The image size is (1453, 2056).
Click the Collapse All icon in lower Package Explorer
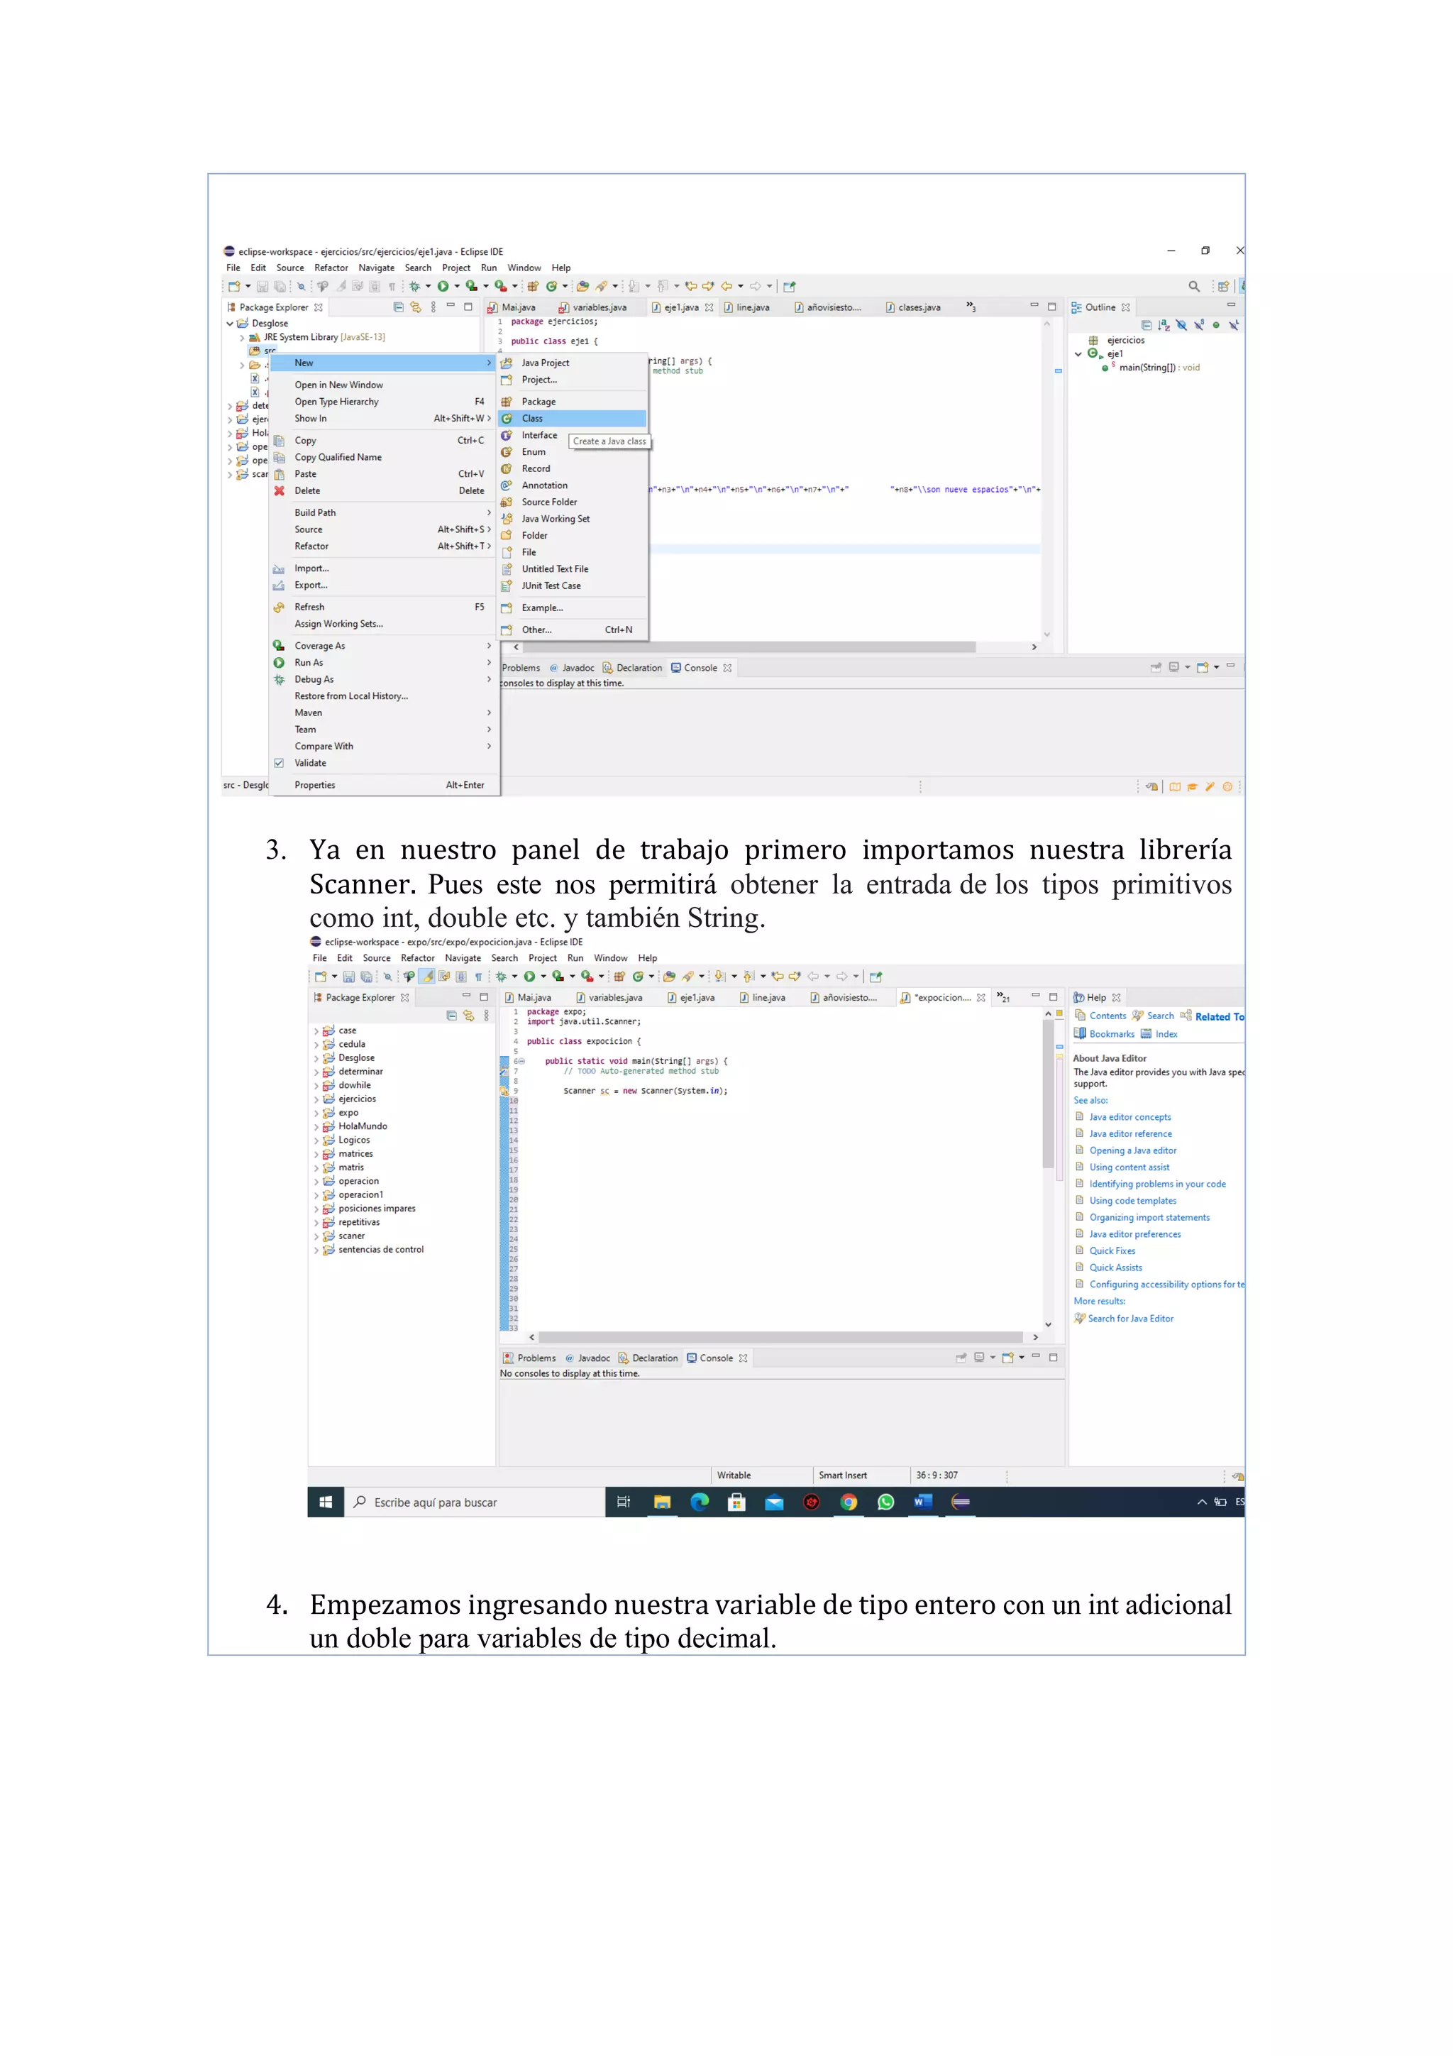tap(451, 1016)
